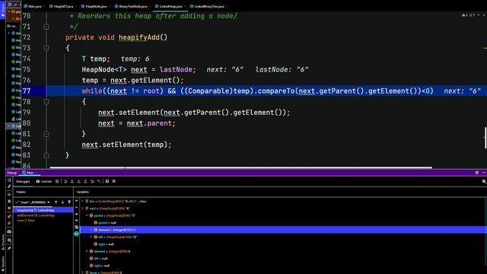The width and height of the screenshot is (487, 274).
Task: Click the editor vertical scrollbar thumb
Action: (x=485, y=138)
